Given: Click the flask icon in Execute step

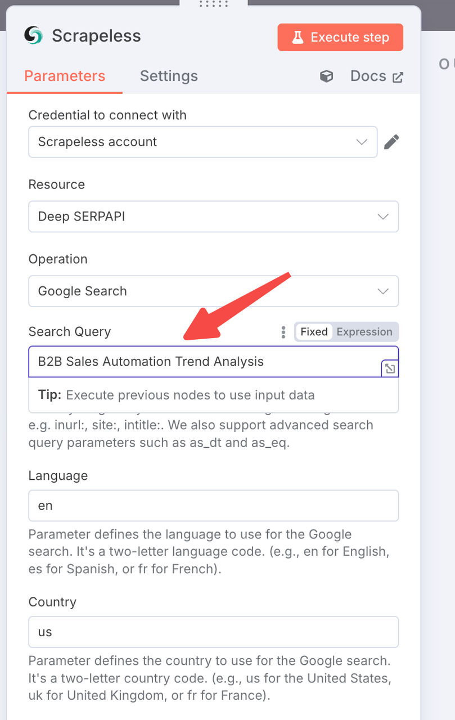Looking at the screenshot, I should 297,38.
